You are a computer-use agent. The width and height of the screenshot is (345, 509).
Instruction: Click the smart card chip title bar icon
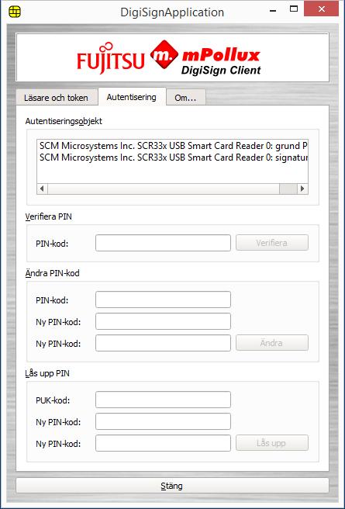tap(15, 12)
